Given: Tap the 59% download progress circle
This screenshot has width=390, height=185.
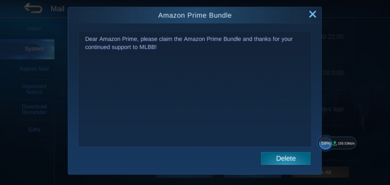Looking at the screenshot, I should pyautogui.click(x=325, y=143).
